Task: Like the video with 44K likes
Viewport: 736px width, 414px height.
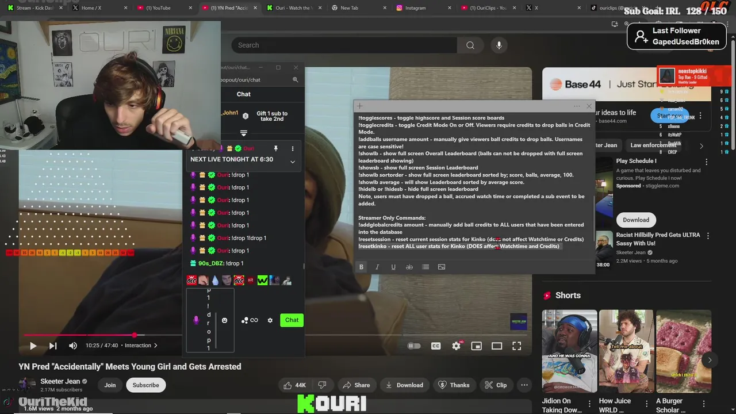Action: [x=294, y=385]
